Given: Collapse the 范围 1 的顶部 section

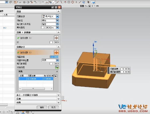Looking at the screenshot, I should pos(59,32).
